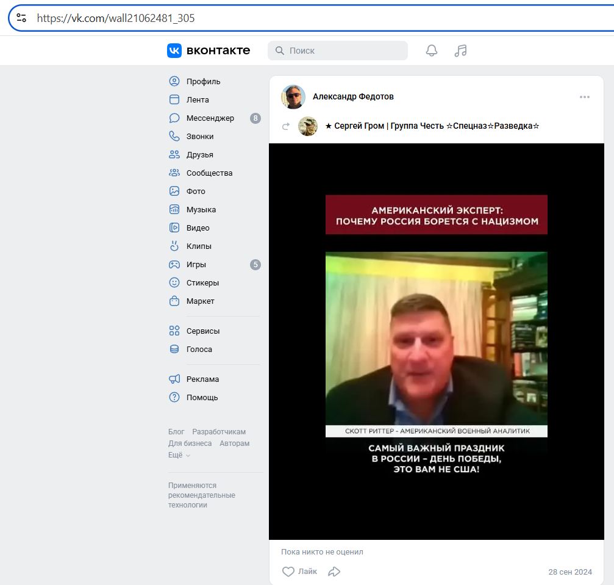This screenshot has height=585, width=614.
Task: Open the music notes icon in header
Action: click(460, 51)
